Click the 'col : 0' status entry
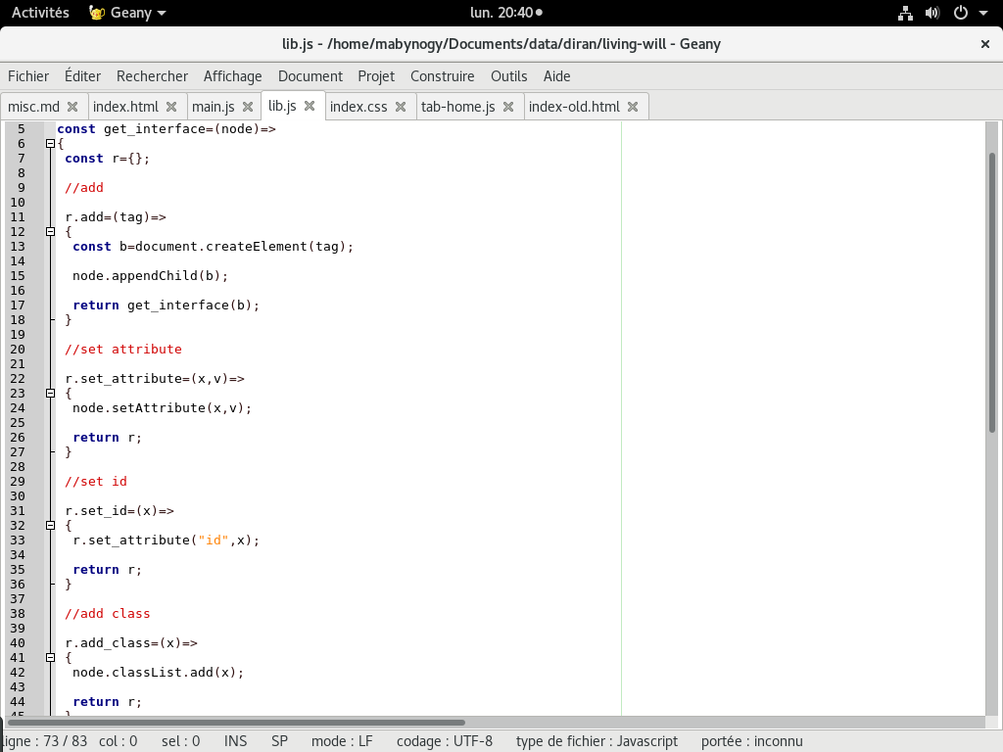The height and width of the screenshot is (752, 1003). [x=119, y=742]
